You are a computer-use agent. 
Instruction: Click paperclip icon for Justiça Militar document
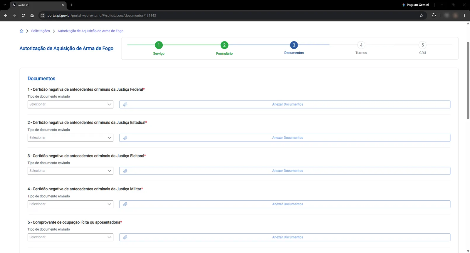125,204
